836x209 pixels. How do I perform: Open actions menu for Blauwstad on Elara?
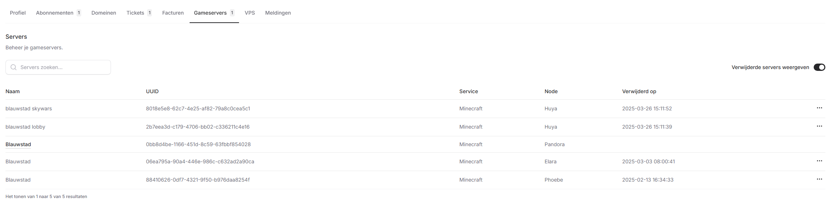click(x=819, y=161)
